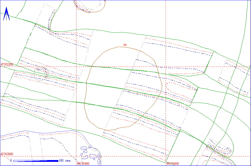The height and width of the screenshot is (166, 251).
Task: Select the cluster of blue stone outlines
Action: [x=90, y=156]
